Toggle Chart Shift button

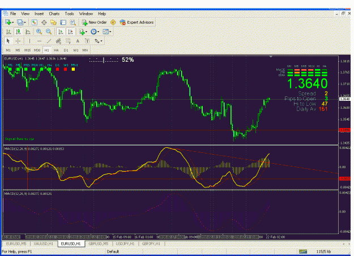click(70, 32)
